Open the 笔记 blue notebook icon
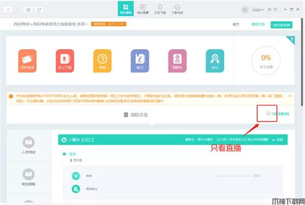This screenshot has height=205, width=305. tap(140, 61)
